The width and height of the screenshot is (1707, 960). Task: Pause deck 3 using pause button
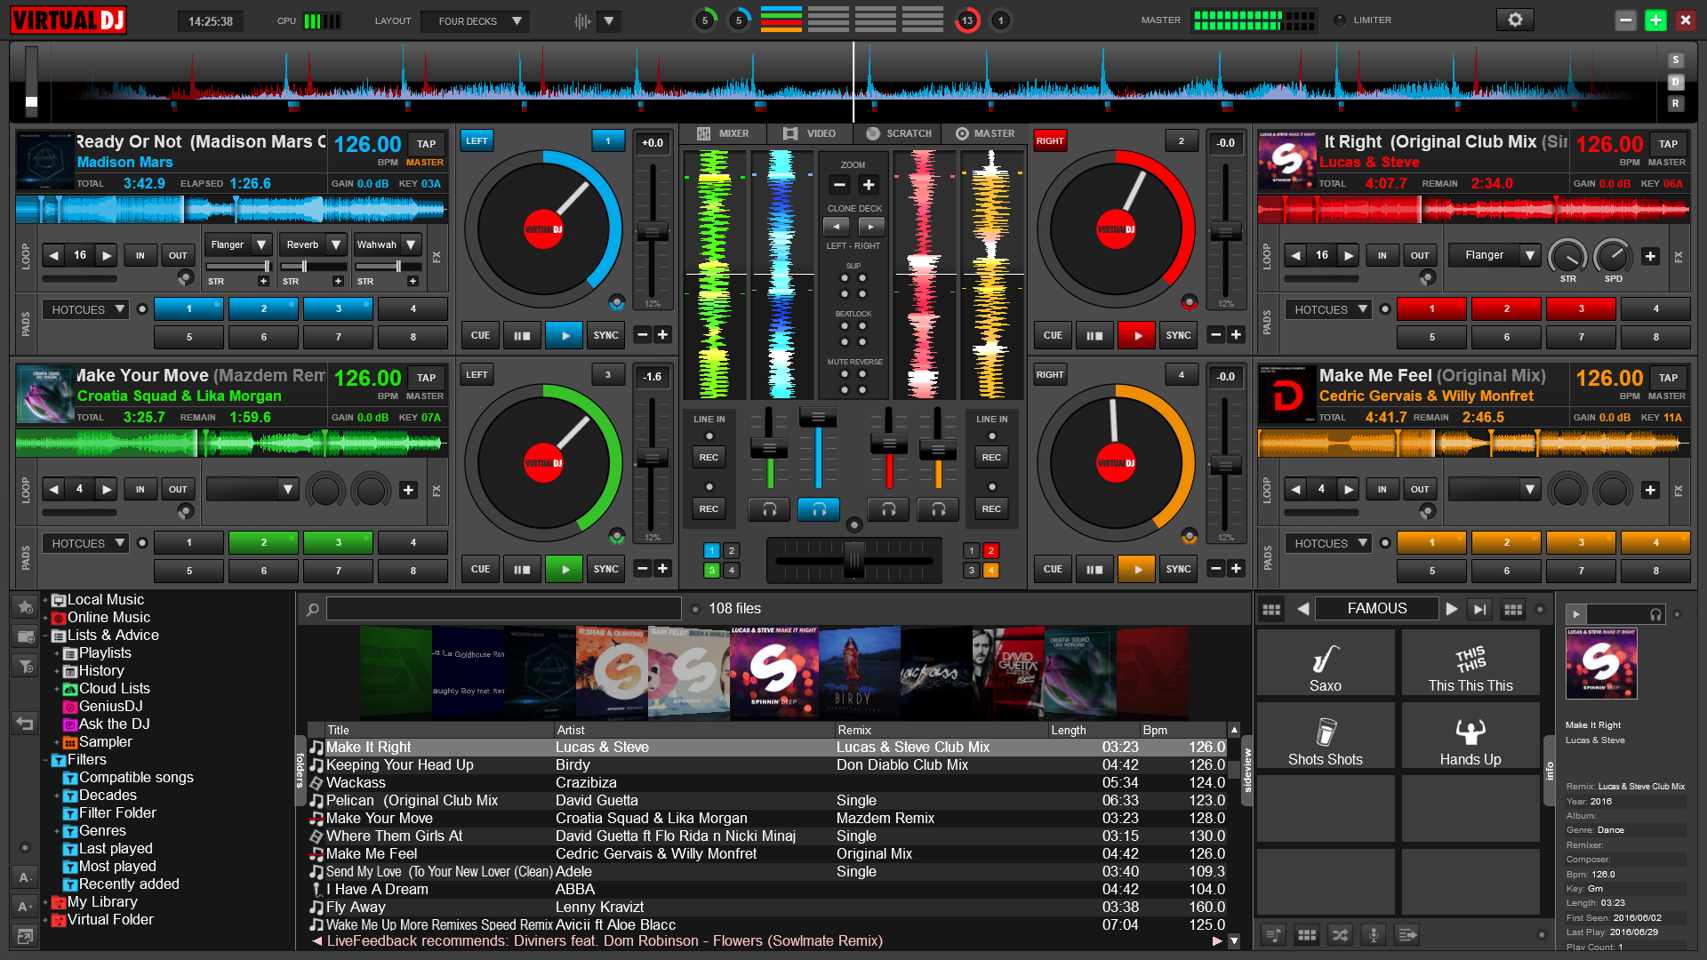tap(522, 569)
